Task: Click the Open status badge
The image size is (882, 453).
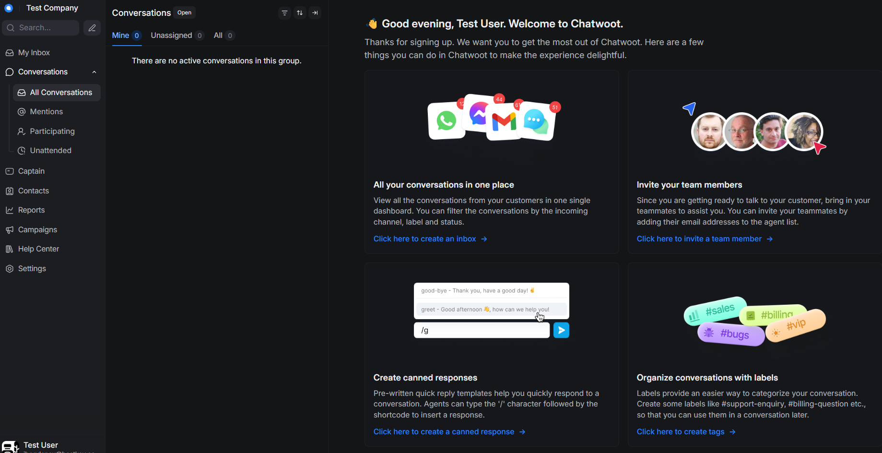Action: (x=184, y=13)
